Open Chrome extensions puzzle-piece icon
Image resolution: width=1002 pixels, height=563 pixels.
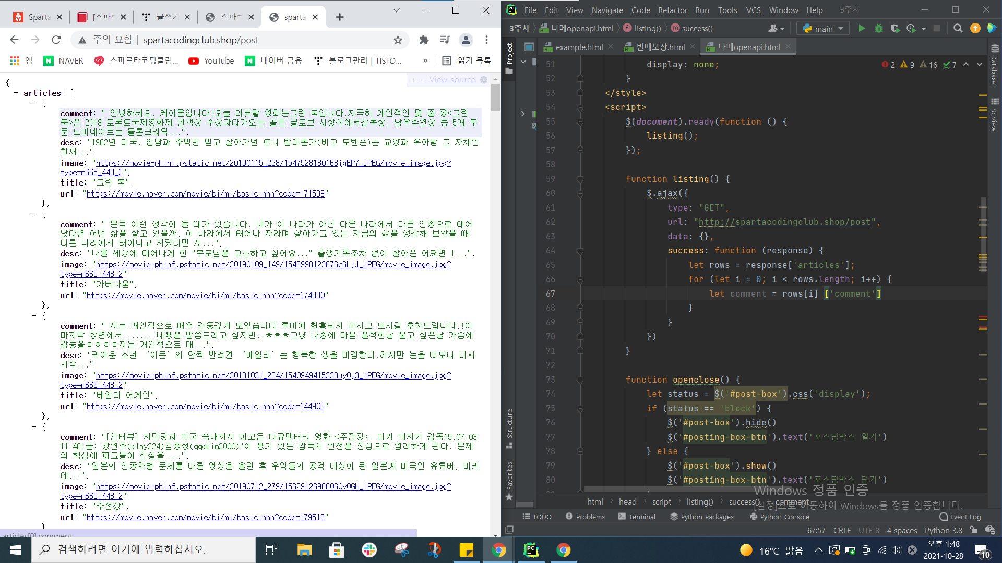(x=424, y=40)
